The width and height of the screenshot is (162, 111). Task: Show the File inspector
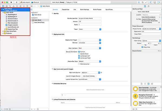[145, 6]
